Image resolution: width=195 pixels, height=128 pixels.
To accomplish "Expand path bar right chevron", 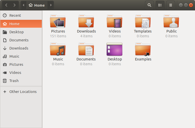I will (x=51, y=5).
